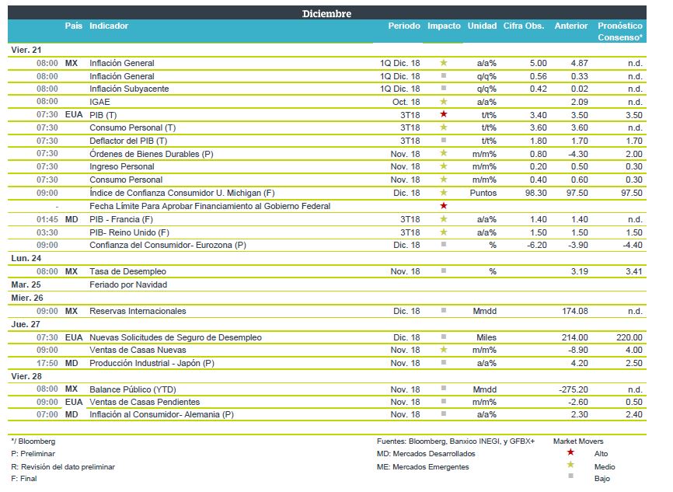Click the IGAE indicator name
Screen dimensions: 673x492
(99, 102)
